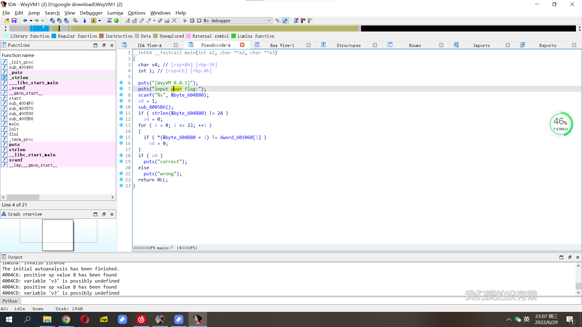Click the Jump back arrow icon

[x=25, y=21]
